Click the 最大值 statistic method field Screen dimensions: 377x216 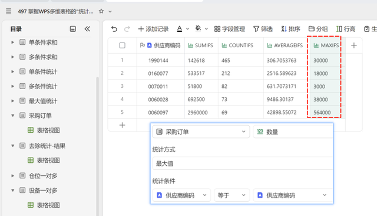243,163
